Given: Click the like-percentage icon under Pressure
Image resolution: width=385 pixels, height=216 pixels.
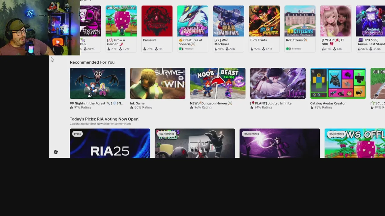Looking at the screenshot, I should [145, 49].
